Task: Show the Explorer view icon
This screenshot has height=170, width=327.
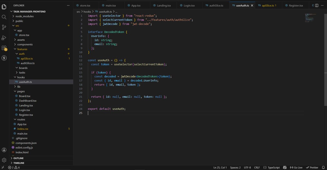Action: [x=4, y=7]
